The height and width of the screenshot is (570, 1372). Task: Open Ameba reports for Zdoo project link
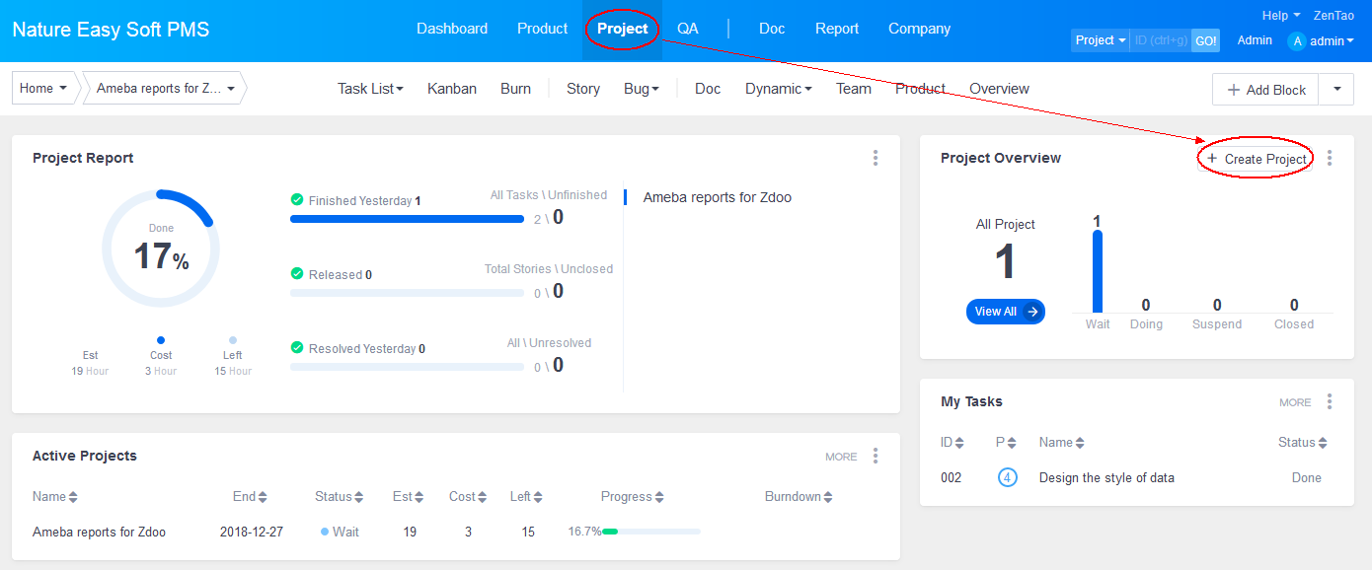click(x=99, y=532)
